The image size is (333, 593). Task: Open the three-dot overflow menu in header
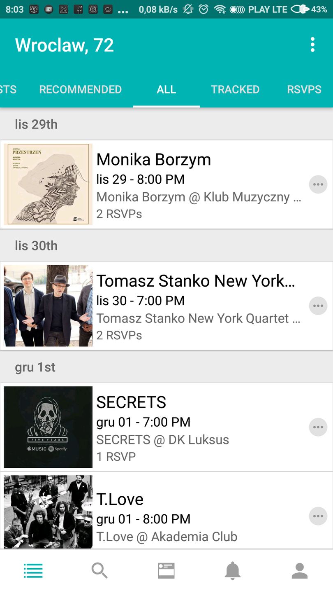[x=312, y=44]
